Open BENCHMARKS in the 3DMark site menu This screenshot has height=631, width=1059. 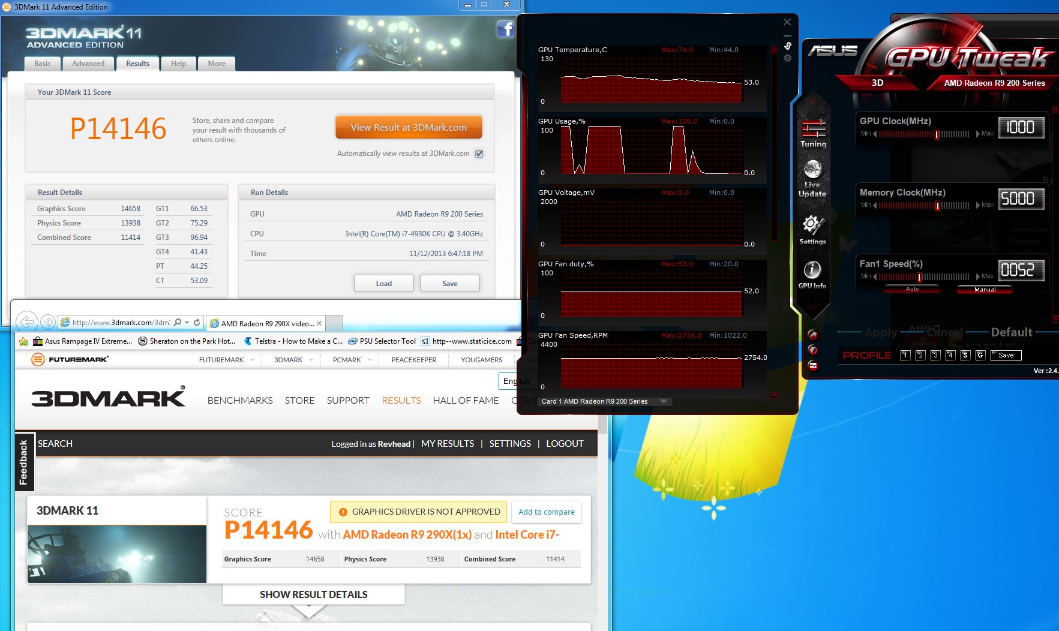tap(240, 400)
